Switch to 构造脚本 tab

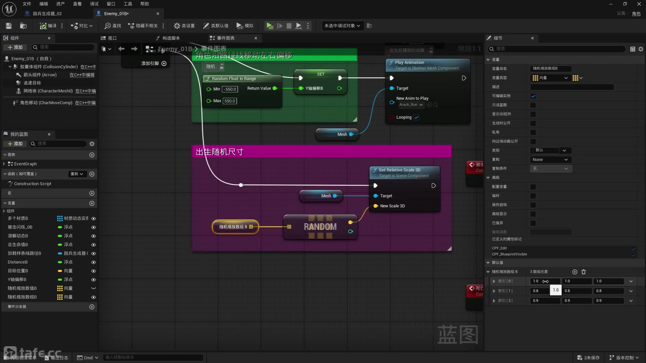pos(168,38)
